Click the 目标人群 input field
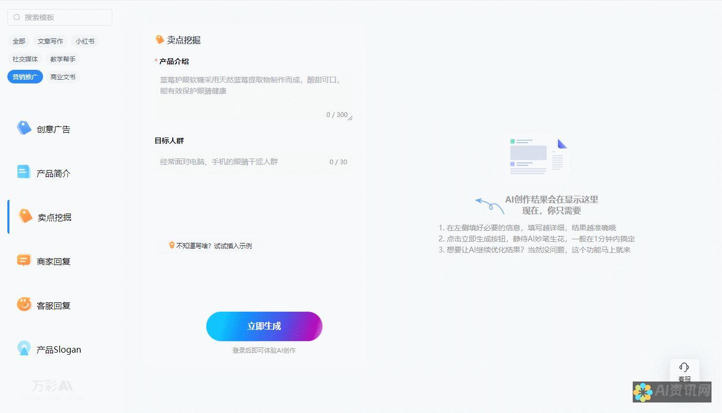The width and height of the screenshot is (722, 413). (x=254, y=162)
